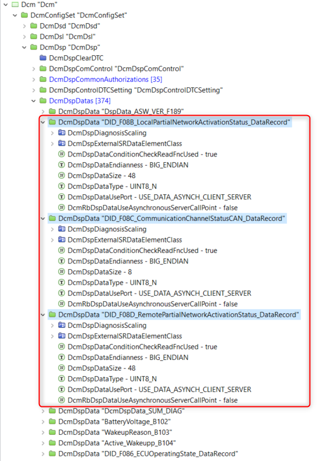
Task: Expand the WakeupReason_B103 data node
Action: click(43, 433)
